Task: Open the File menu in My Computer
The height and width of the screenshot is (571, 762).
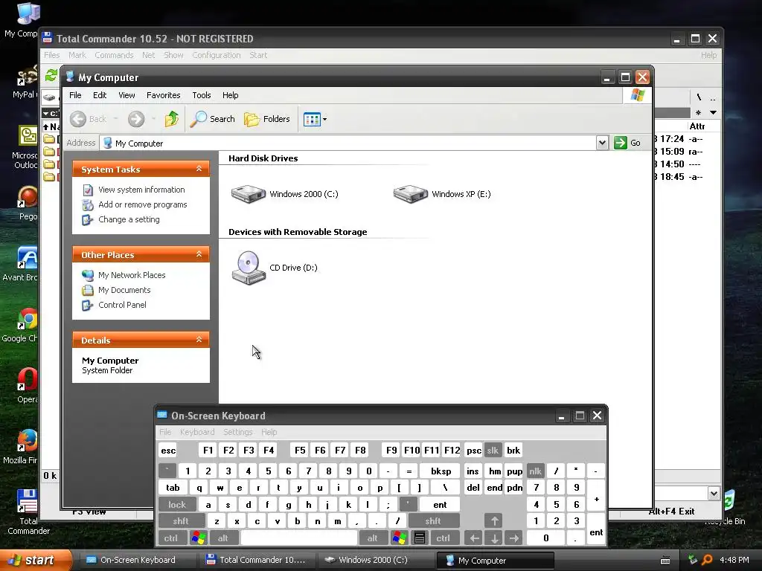Action: [x=75, y=95]
